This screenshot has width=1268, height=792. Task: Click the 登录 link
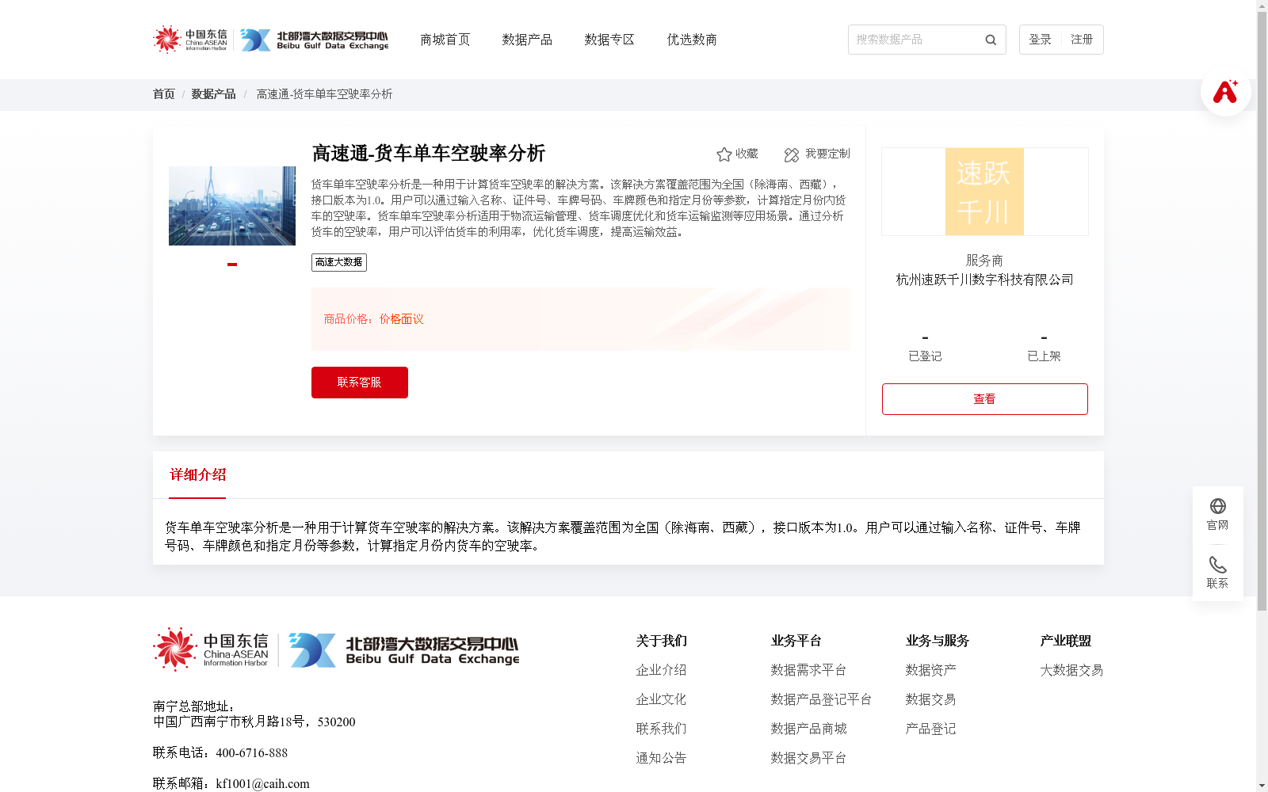[x=1039, y=39]
